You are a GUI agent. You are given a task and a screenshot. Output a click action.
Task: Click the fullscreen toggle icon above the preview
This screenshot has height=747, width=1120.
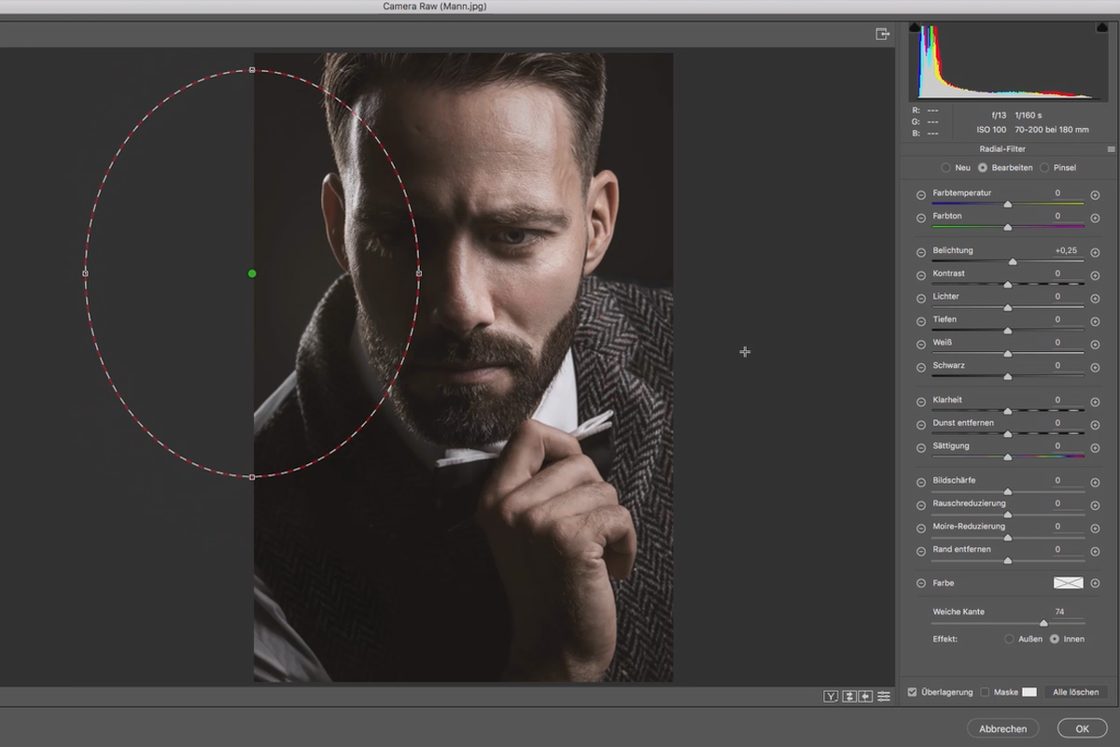coord(882,34)
